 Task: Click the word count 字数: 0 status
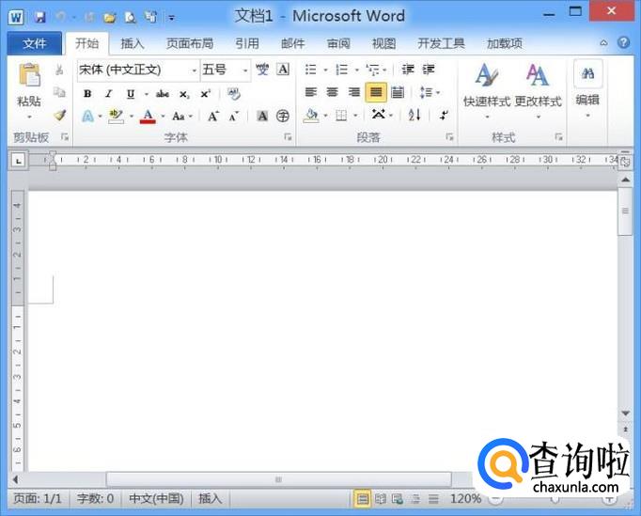click(x=95, y=499)
